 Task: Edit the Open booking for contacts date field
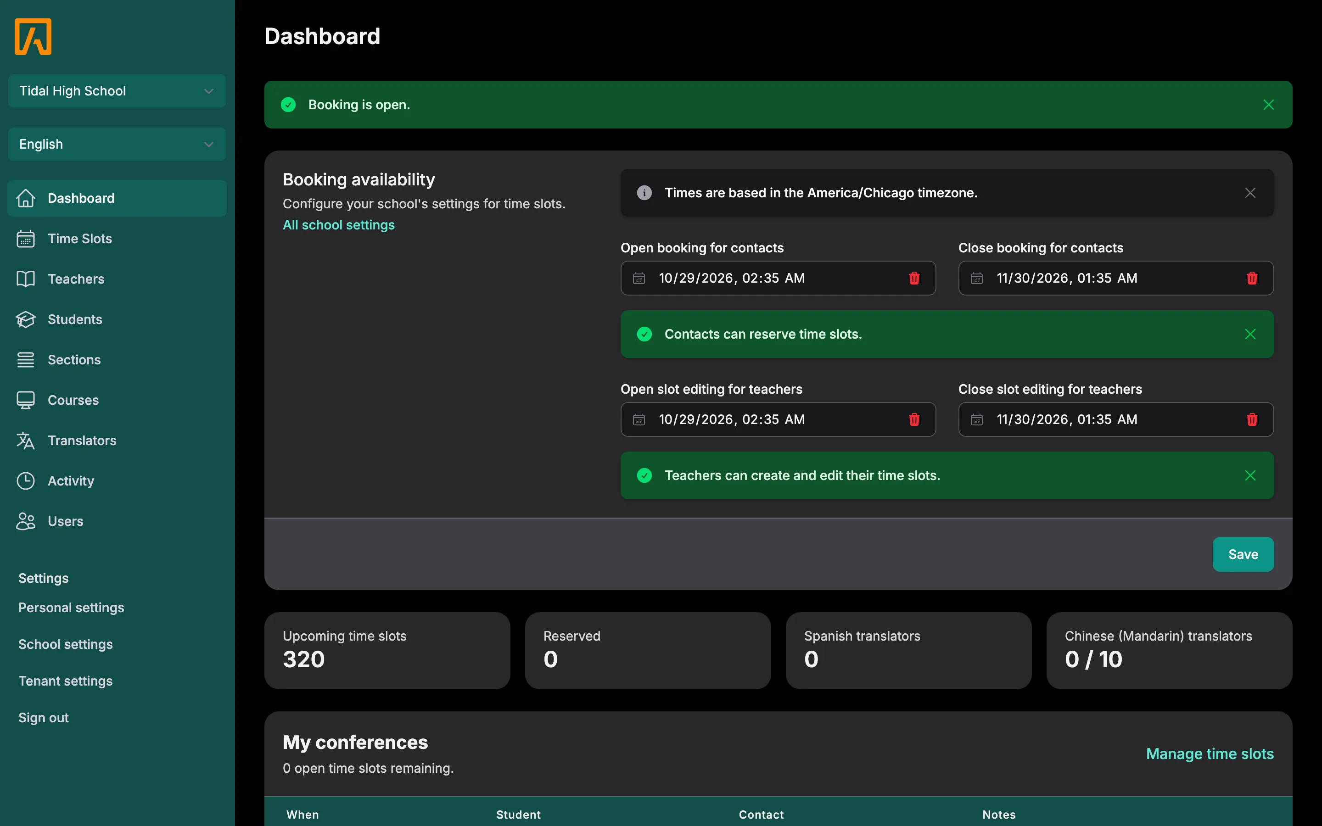pyautogui.click(x=778, y=278)
